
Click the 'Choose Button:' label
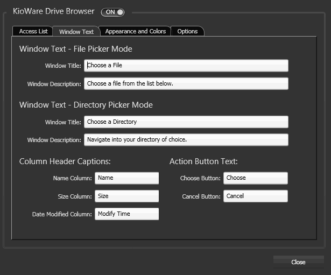[200, 178]
